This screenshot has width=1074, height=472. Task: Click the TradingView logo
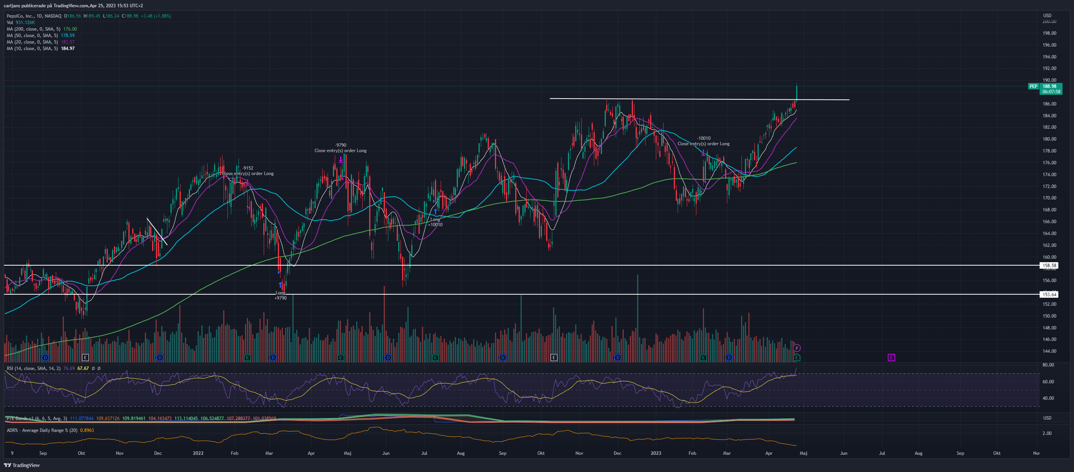click(x=22, y=465)
